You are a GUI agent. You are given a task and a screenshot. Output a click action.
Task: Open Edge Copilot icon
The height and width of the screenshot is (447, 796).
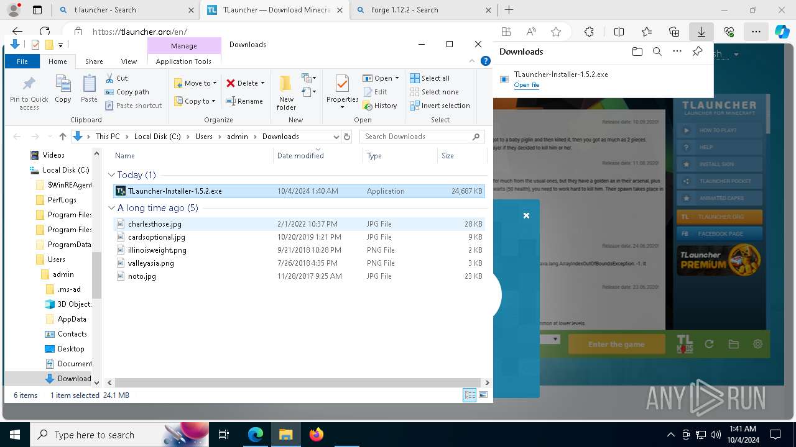pos(781,32)
